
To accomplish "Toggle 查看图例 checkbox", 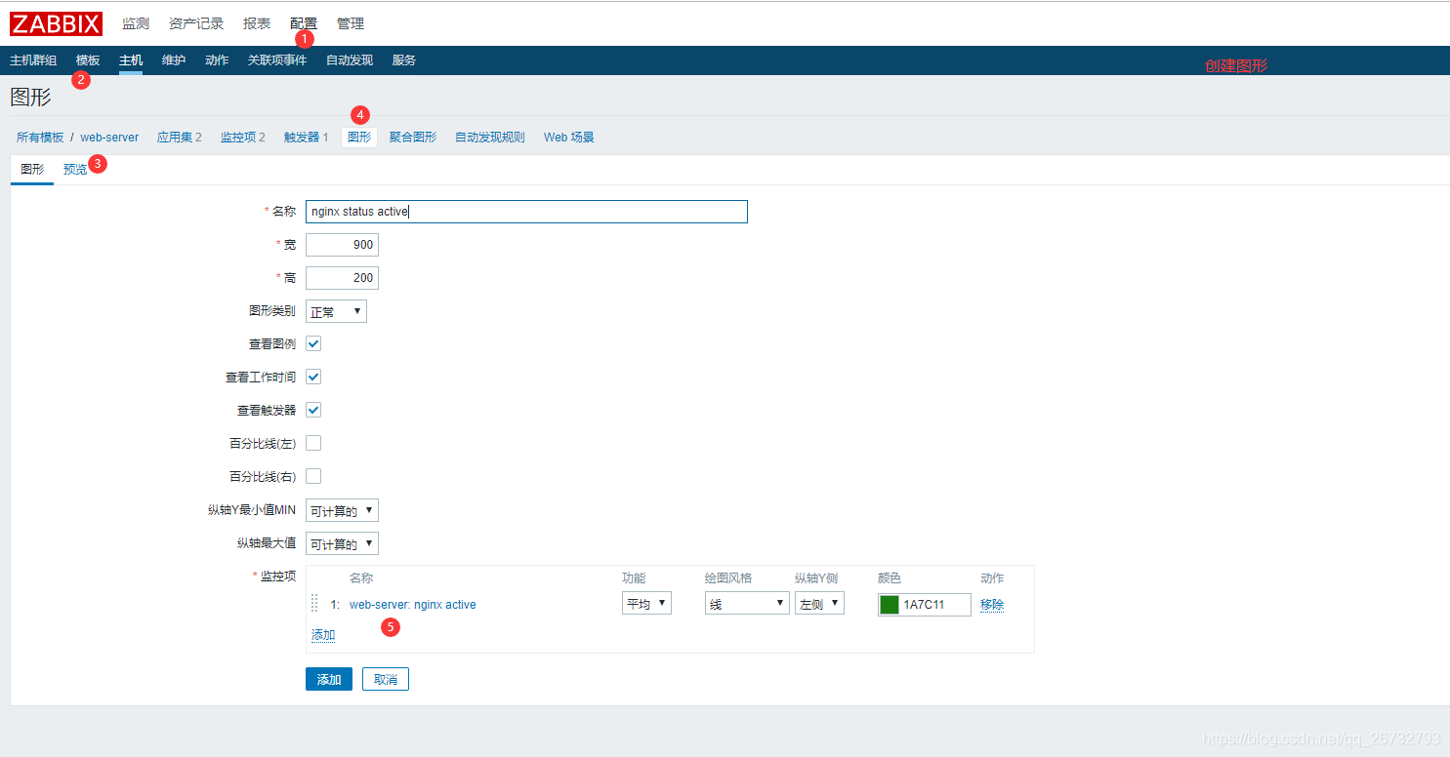I will (x=313, y=343).
